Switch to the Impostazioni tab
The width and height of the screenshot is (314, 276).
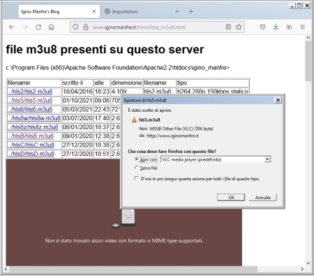point(142,11)
